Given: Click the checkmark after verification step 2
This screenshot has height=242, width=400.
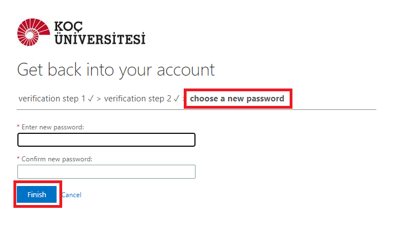Looking at the screenshot, I should click(176, 99).
